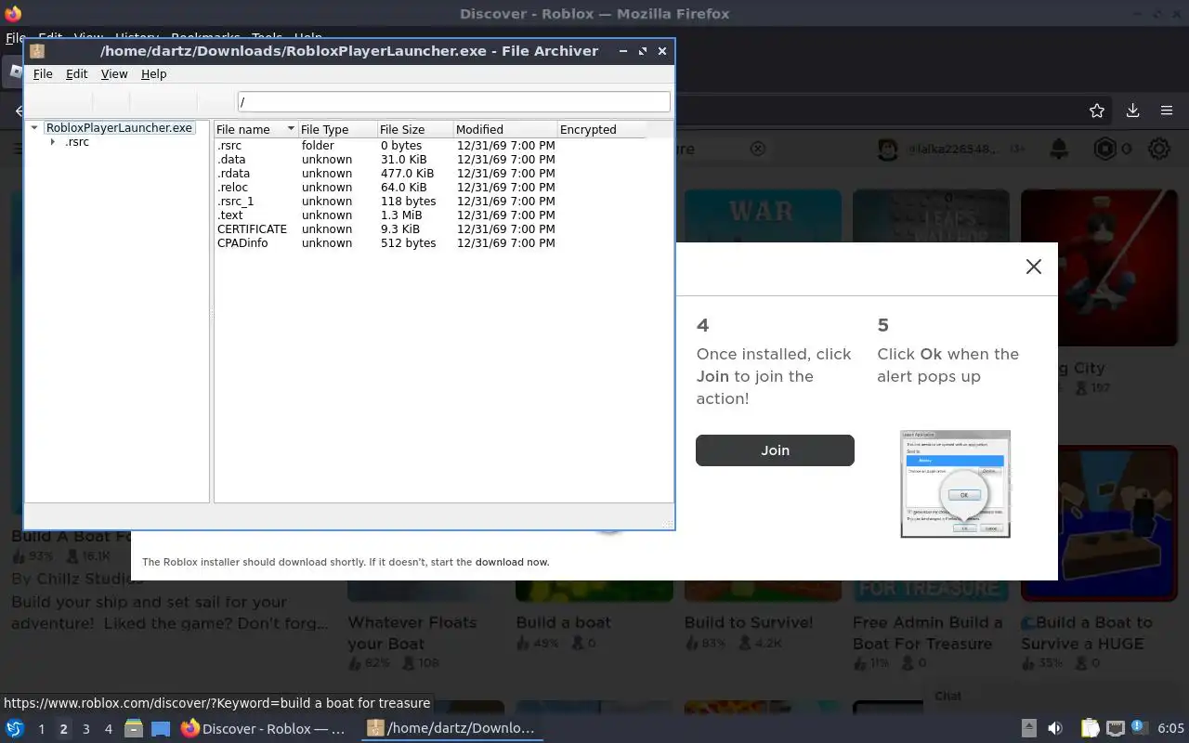The image size is (1189, 743).
Task: Sort by Modified column
Action: [x=505, y=129]
